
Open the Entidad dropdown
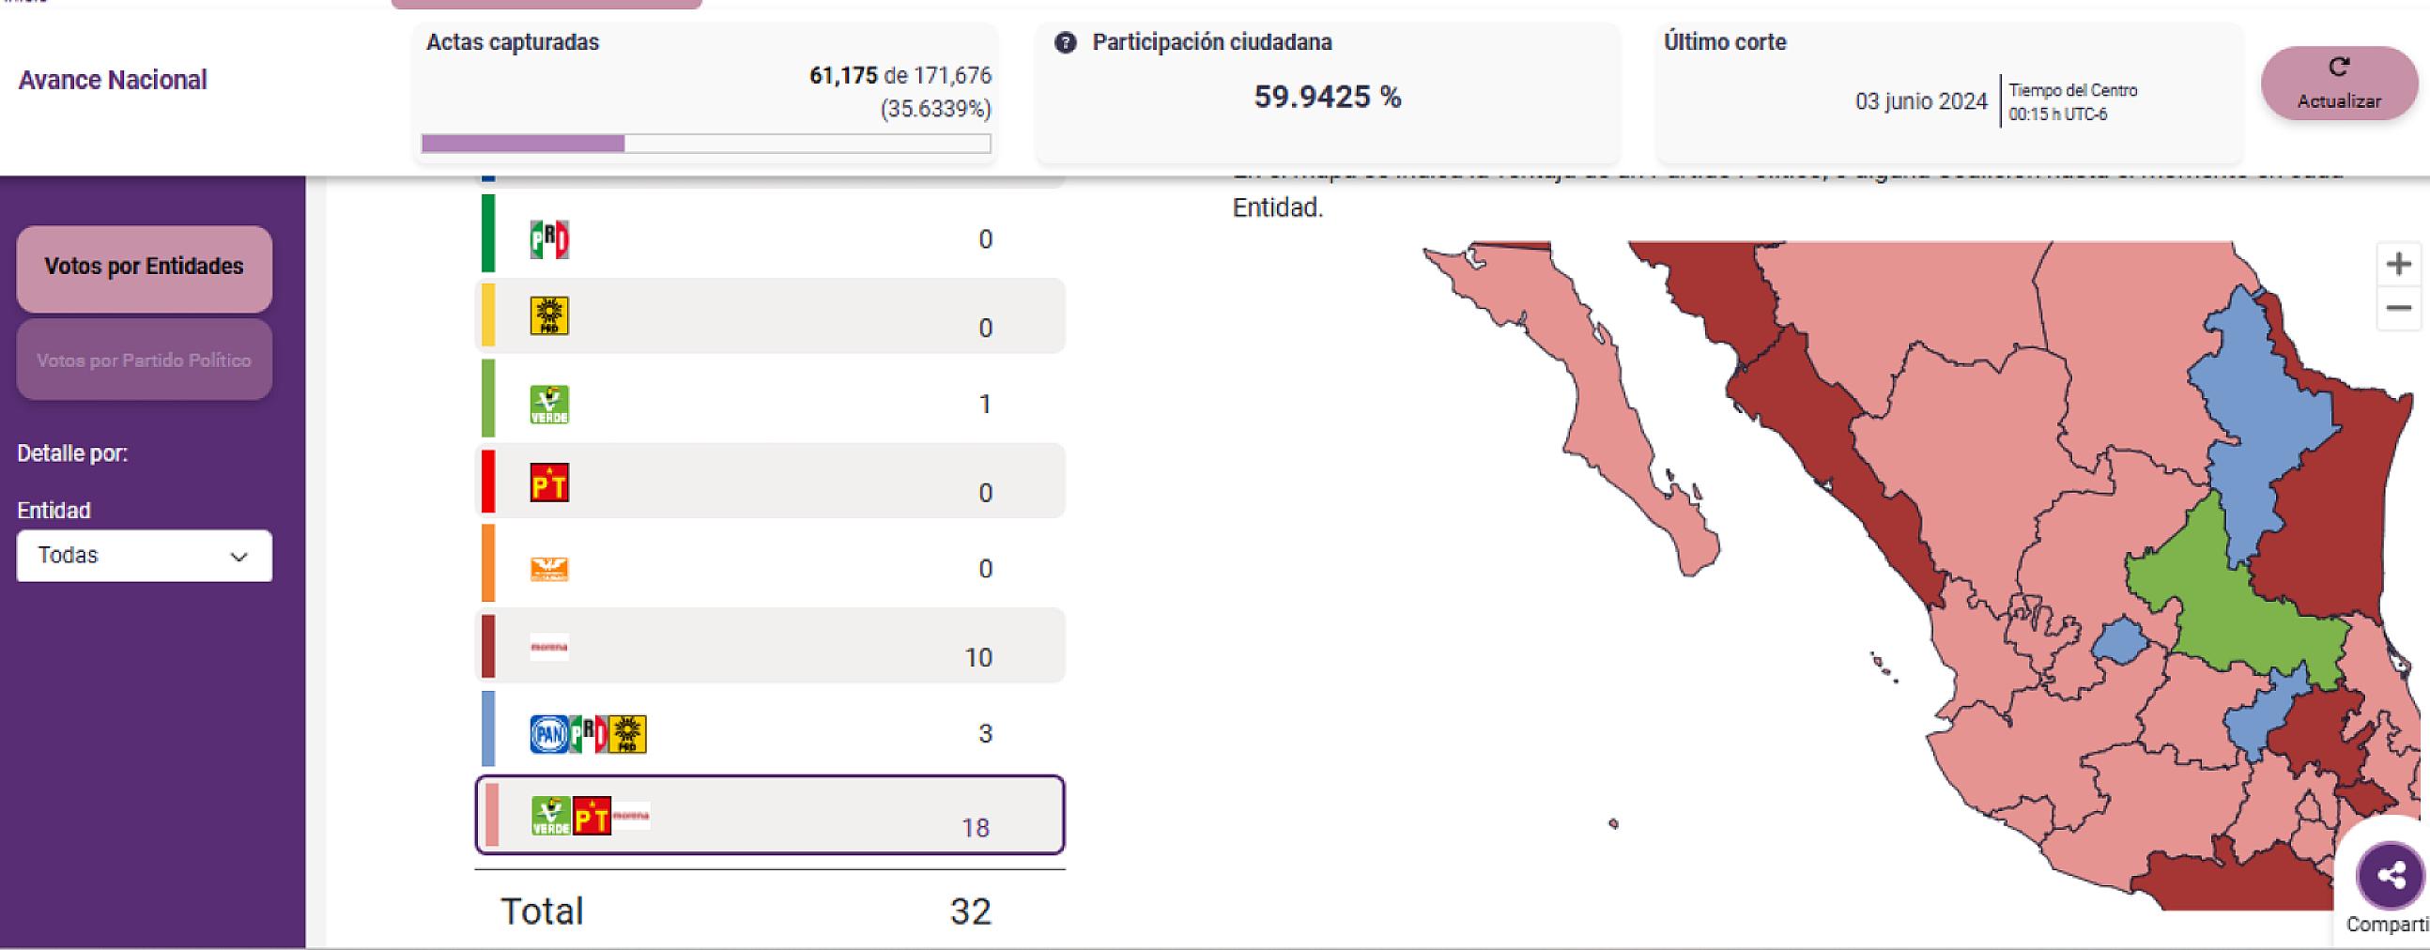click(145, 556)
